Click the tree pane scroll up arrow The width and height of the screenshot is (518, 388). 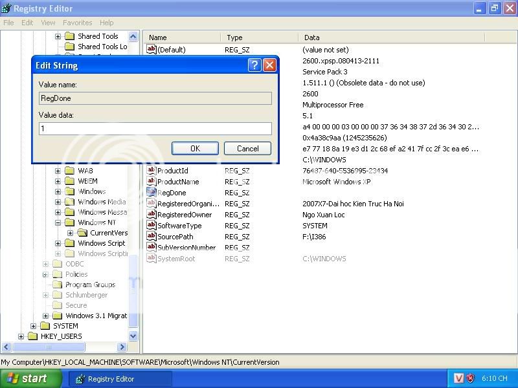(133, 36)
